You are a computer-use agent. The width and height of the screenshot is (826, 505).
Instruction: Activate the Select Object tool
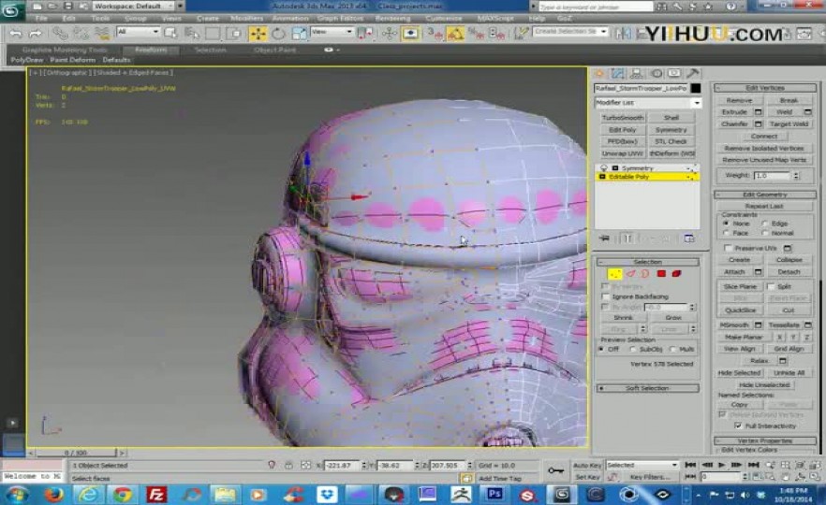[170, 34]
